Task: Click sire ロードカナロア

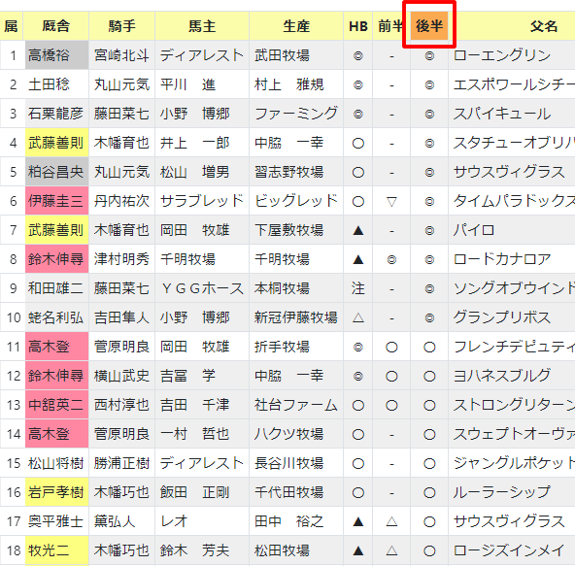Action: [502, 259]
